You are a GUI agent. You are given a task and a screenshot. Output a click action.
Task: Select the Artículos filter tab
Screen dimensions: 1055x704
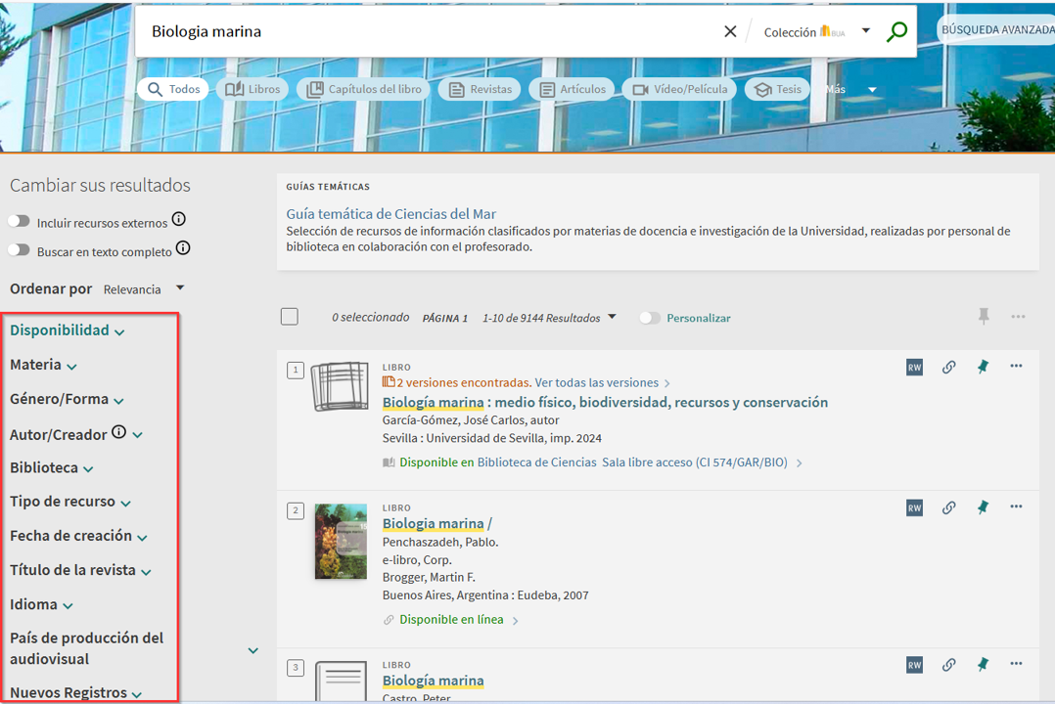click(572, 89)
